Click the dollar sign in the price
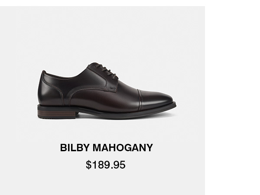 88,165
